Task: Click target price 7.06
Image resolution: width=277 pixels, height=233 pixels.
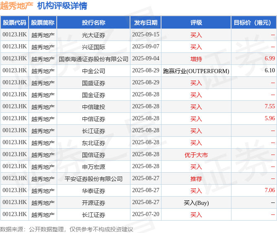Action: click(x=270, y=190)
